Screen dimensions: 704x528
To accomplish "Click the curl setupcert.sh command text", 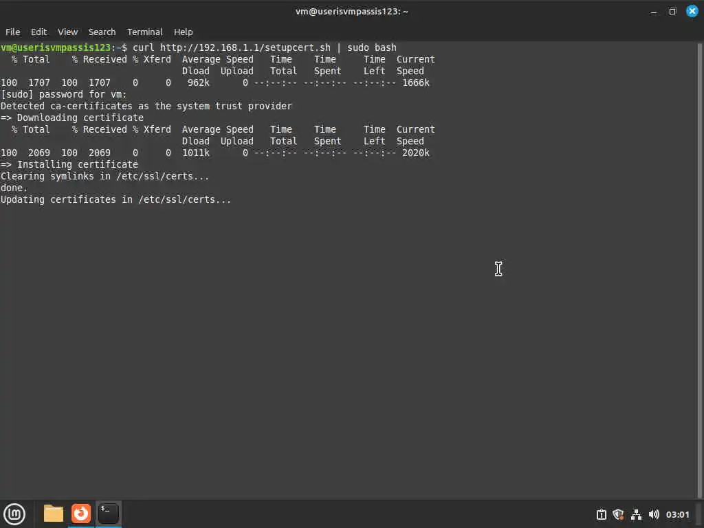I will point(265,47).
